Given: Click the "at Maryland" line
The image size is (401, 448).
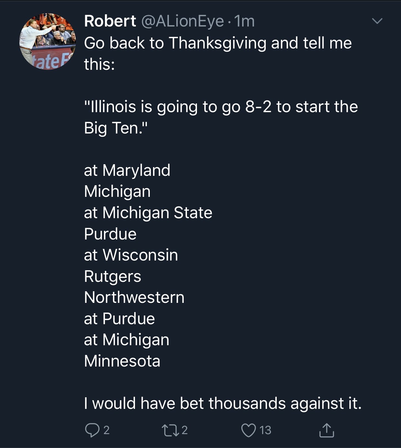Looking at the screenshot, I should [x=127, y=170].
